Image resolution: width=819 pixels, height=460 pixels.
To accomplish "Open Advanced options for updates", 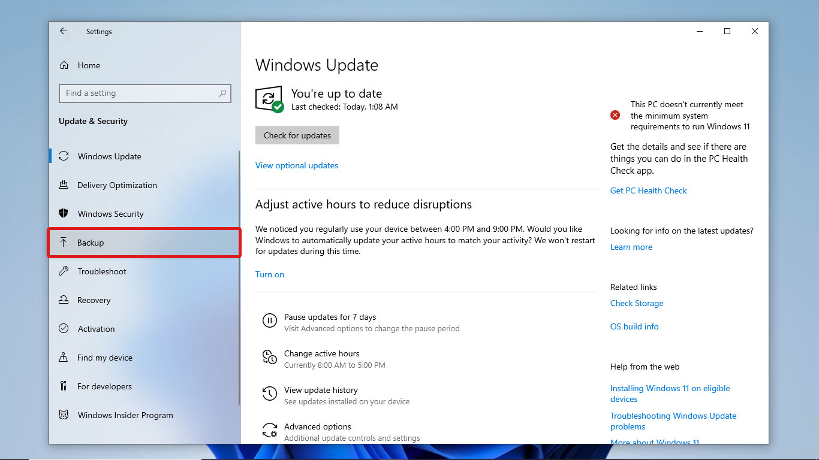I will 318,426.
